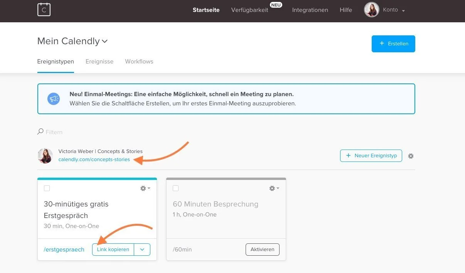Open the /erstgespraech link
This screenshot has height=273, width=465.
coord(64,250)
